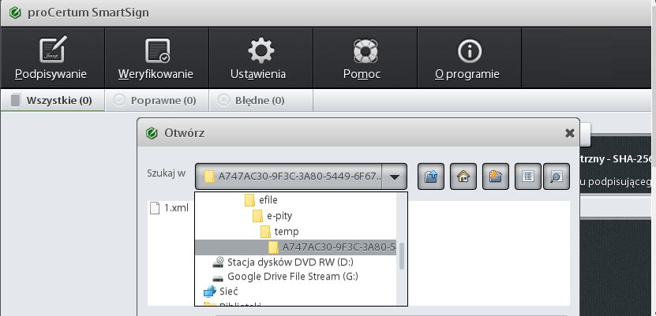Switch to the Wszystkie (0) tab

click(x=52, y=100)
